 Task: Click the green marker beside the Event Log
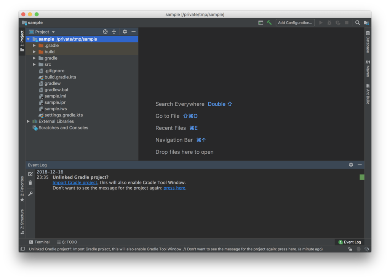(x=362, y=177)
